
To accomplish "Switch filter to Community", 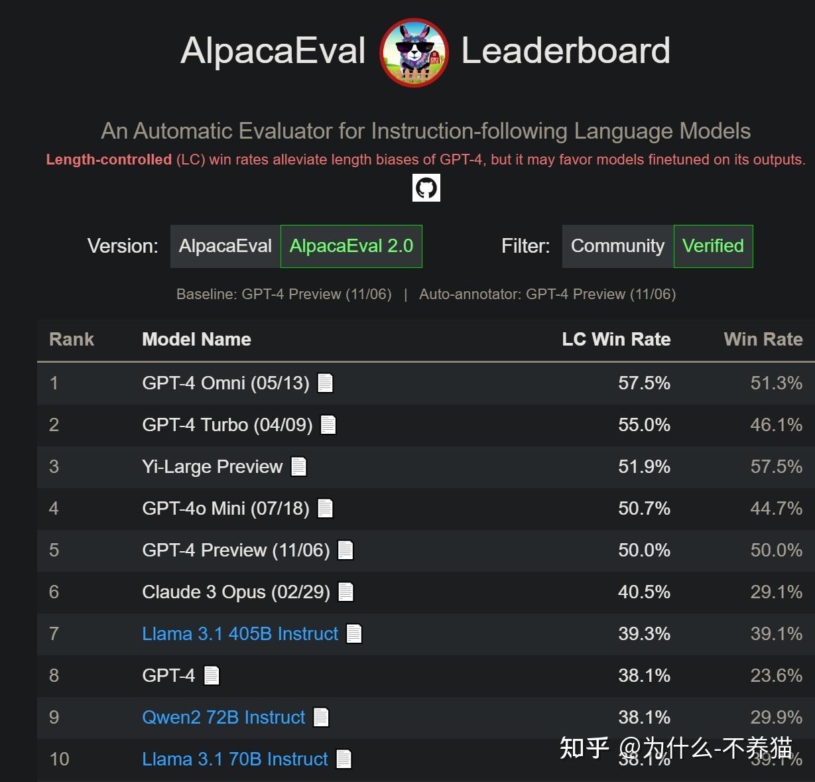I will pos(617,246).
